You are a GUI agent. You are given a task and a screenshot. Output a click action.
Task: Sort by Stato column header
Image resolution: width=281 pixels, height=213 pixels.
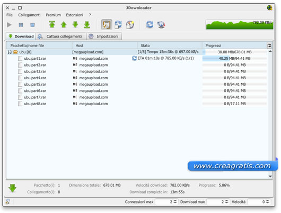click(170, 45)
